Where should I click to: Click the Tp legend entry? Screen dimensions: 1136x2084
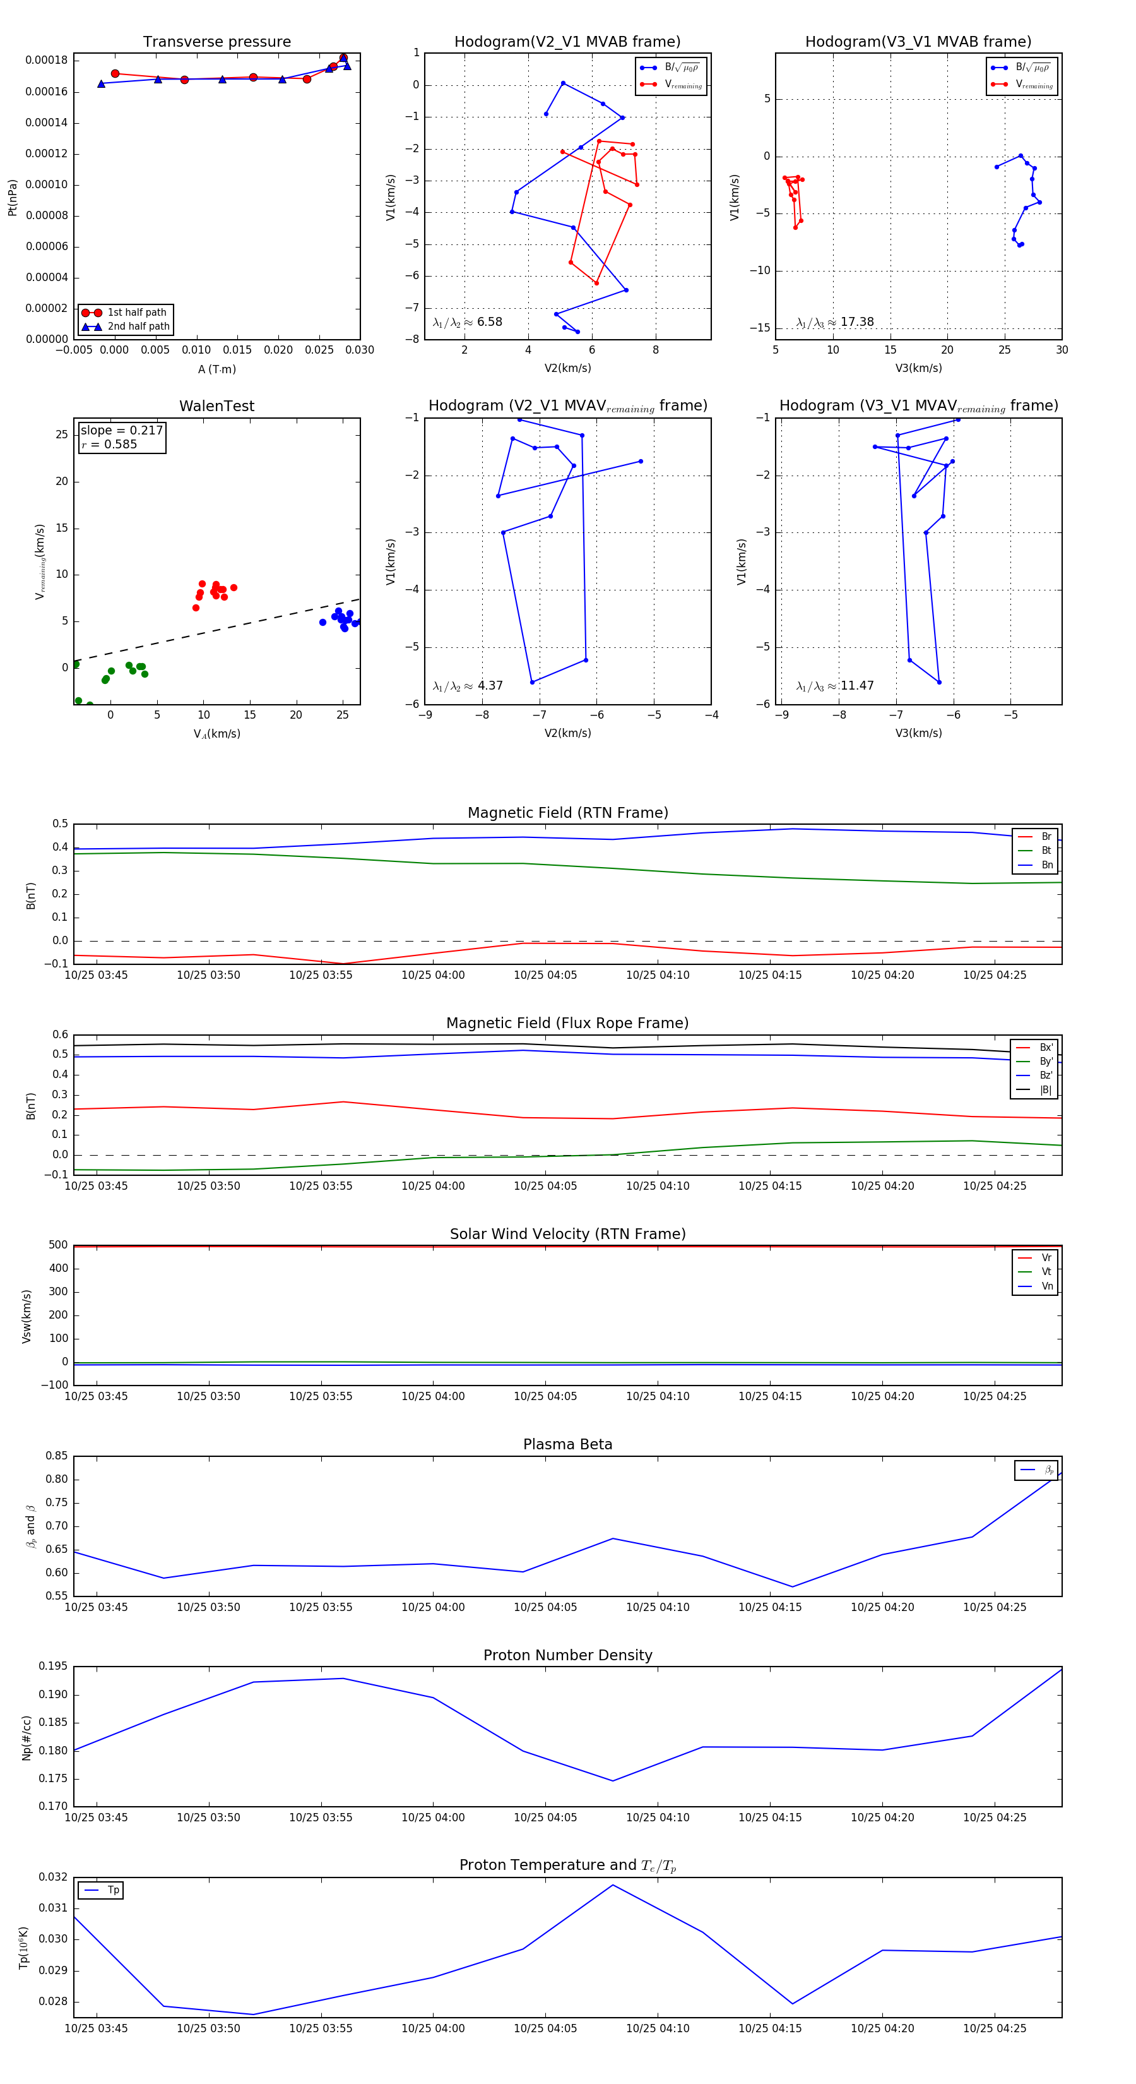point(101,1890)
